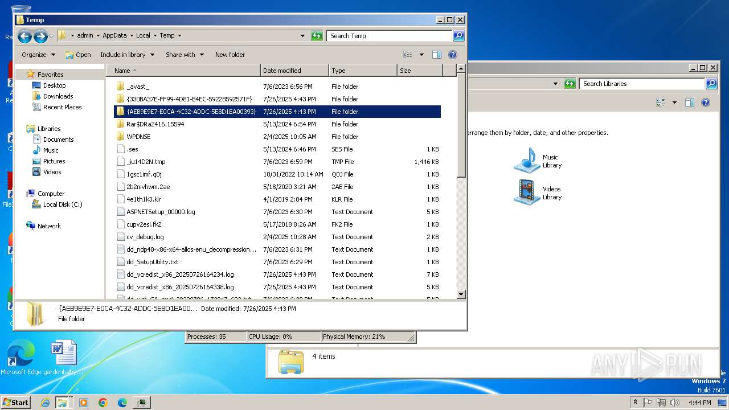This screenshot has height=410, width=729.
Task: Open help in the Libraries window
Action: [706, 102]
